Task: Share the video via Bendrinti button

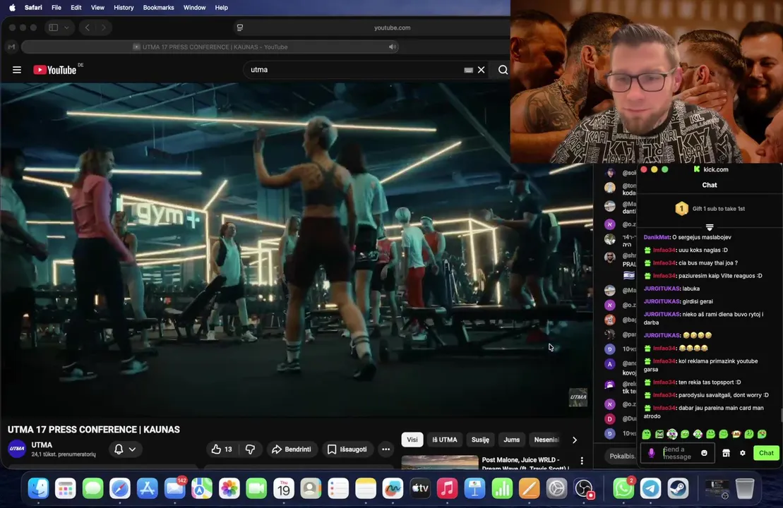Action: (291, 449)
